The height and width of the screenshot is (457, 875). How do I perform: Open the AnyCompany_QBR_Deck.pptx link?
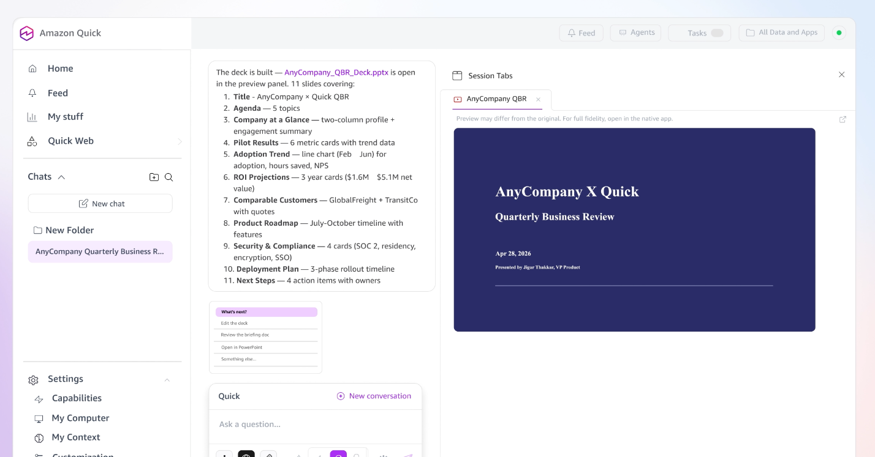tap(336, 72)
